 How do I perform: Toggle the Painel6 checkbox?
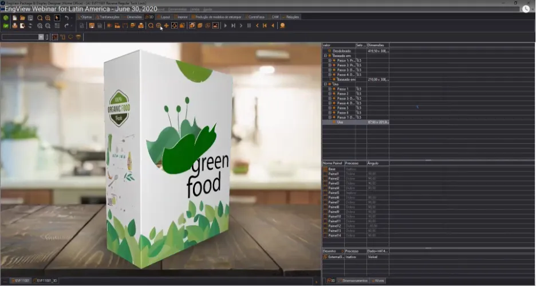point(325,198)
